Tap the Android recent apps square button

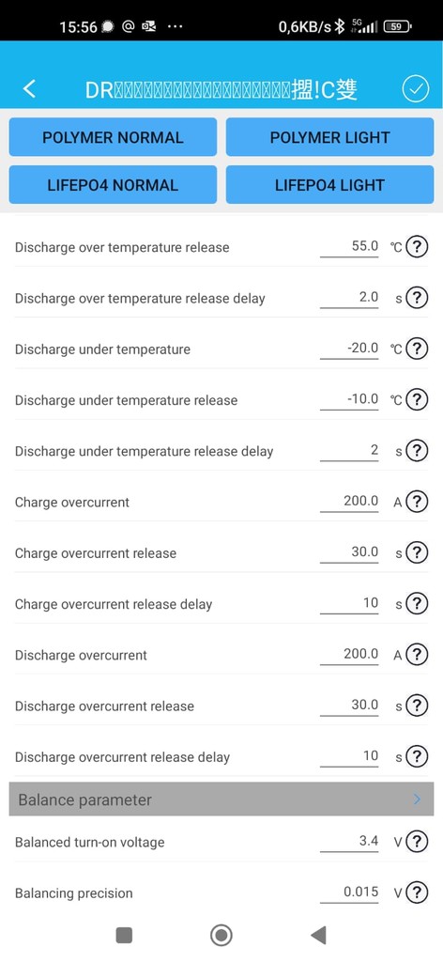point(125,935)
